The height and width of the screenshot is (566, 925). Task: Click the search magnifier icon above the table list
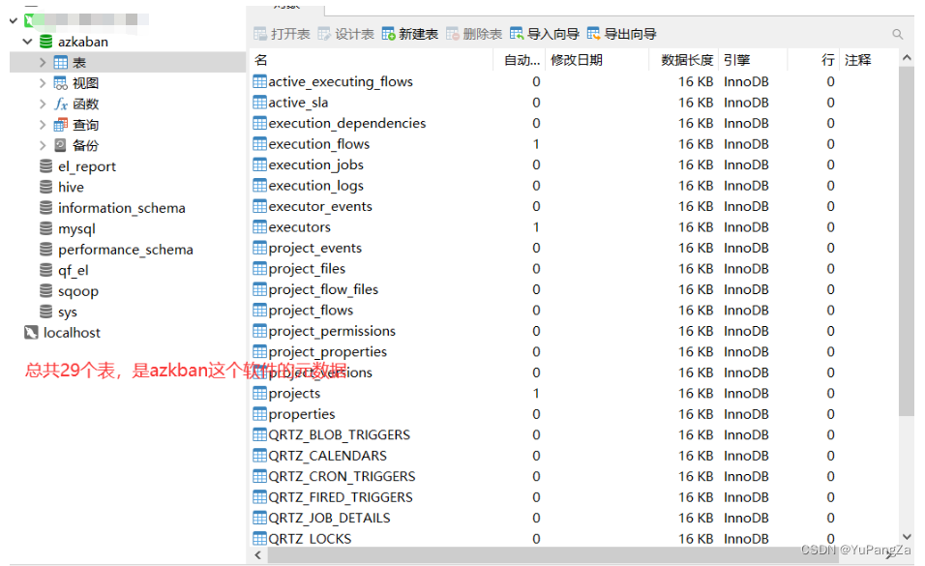point(897,32)
